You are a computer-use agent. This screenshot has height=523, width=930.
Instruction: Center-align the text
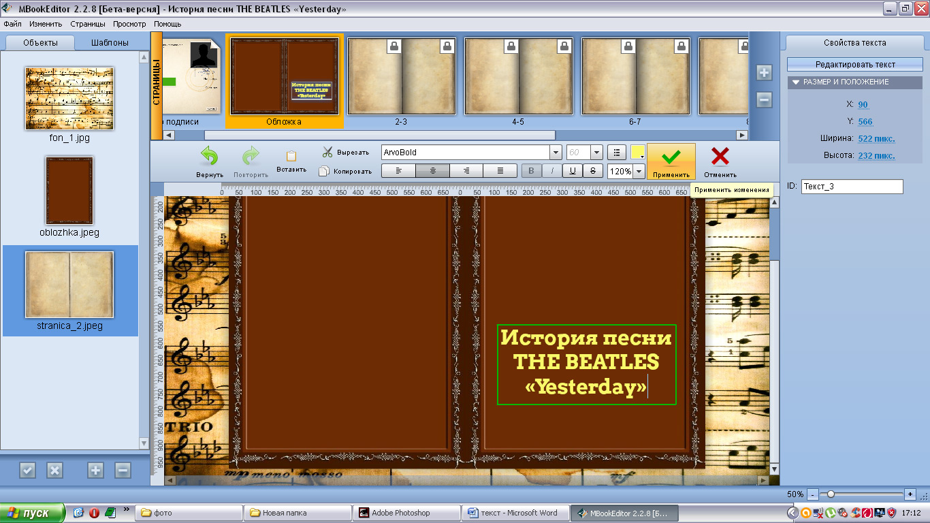coord(432,171)
